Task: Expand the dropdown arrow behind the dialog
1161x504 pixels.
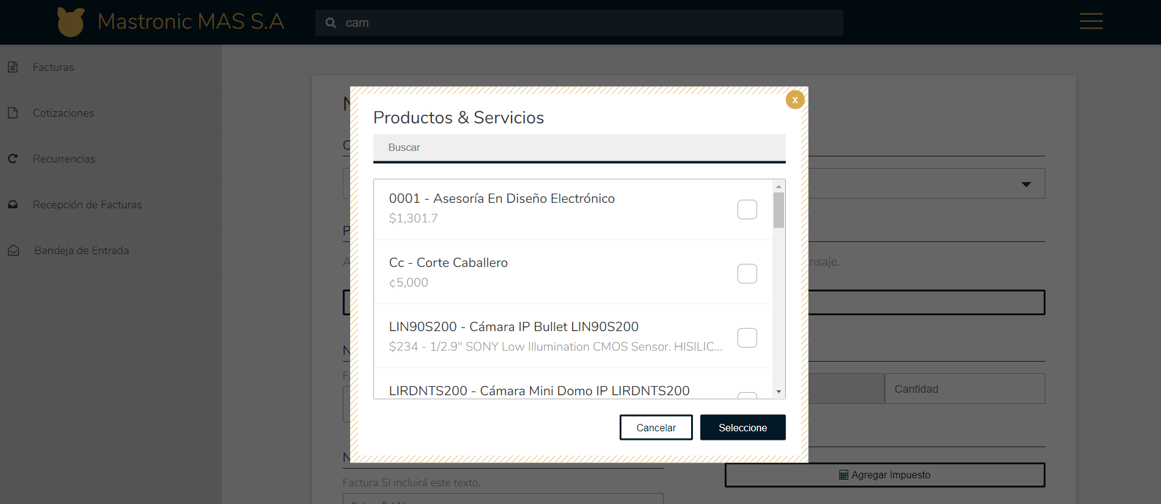Action: (x=1026, y=184)
